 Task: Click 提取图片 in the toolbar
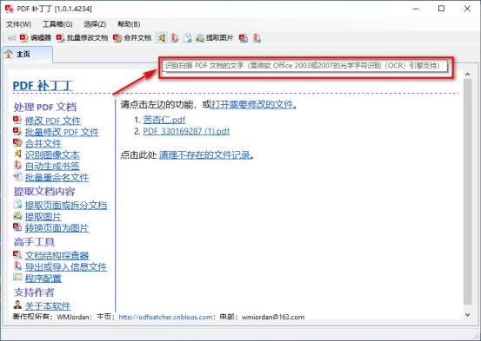click(x=215, y=38)
